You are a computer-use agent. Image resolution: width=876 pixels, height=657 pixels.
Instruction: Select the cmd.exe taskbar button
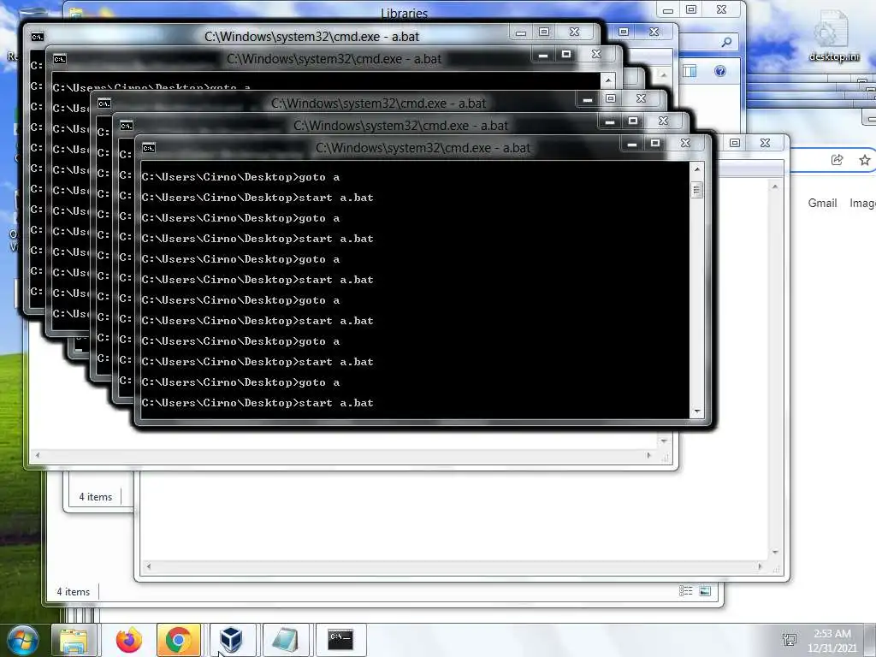[x=340, y=640]
